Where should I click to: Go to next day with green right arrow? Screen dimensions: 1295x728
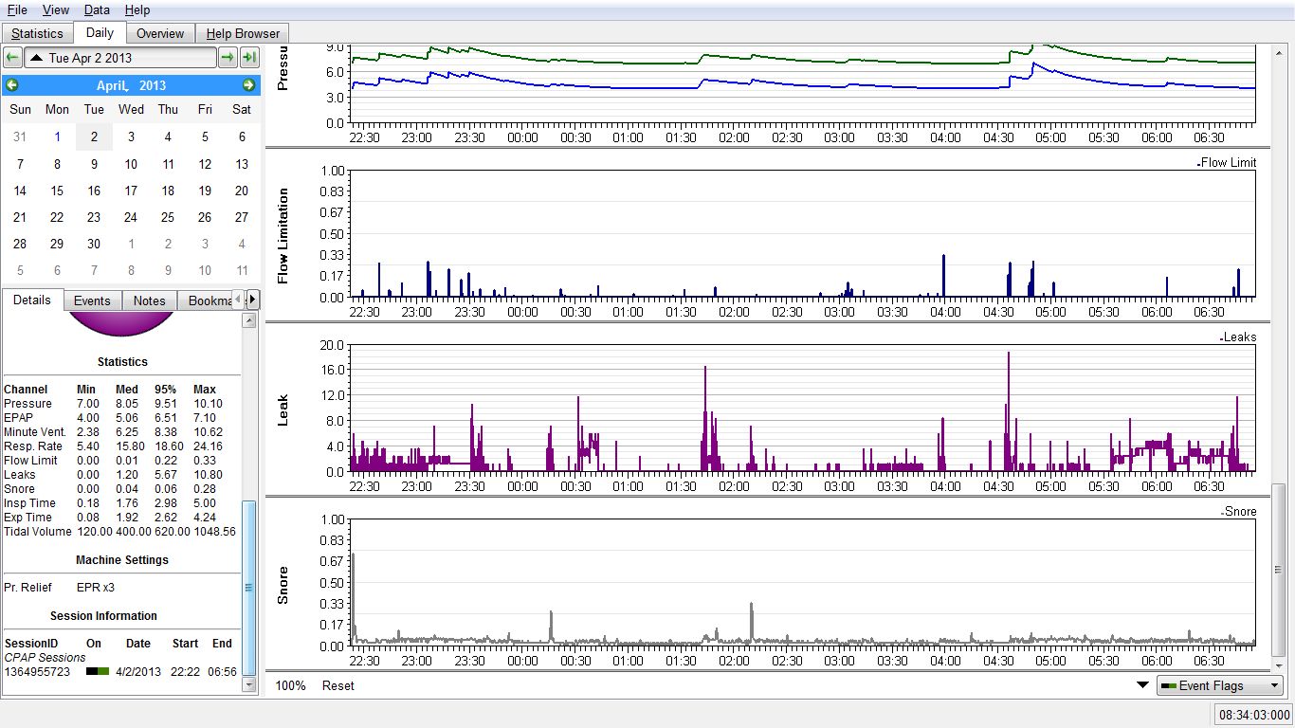(228, 58)
